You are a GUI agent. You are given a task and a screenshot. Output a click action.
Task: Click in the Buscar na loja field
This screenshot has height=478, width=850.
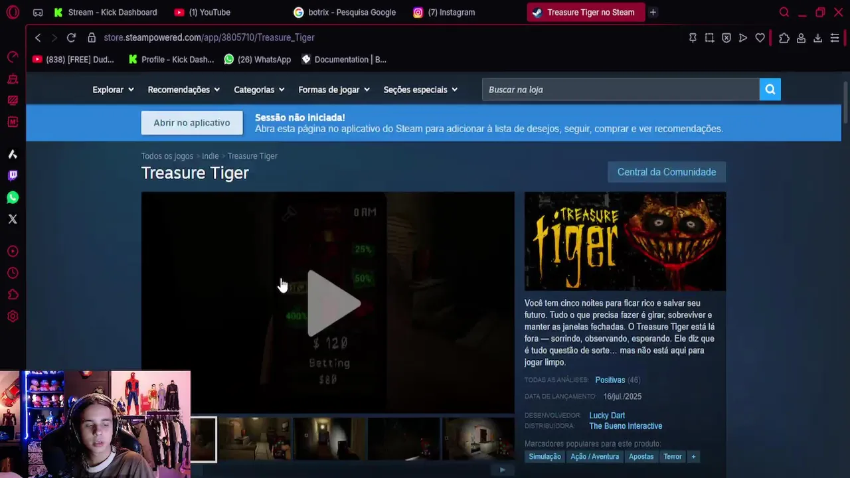point(621,90)
